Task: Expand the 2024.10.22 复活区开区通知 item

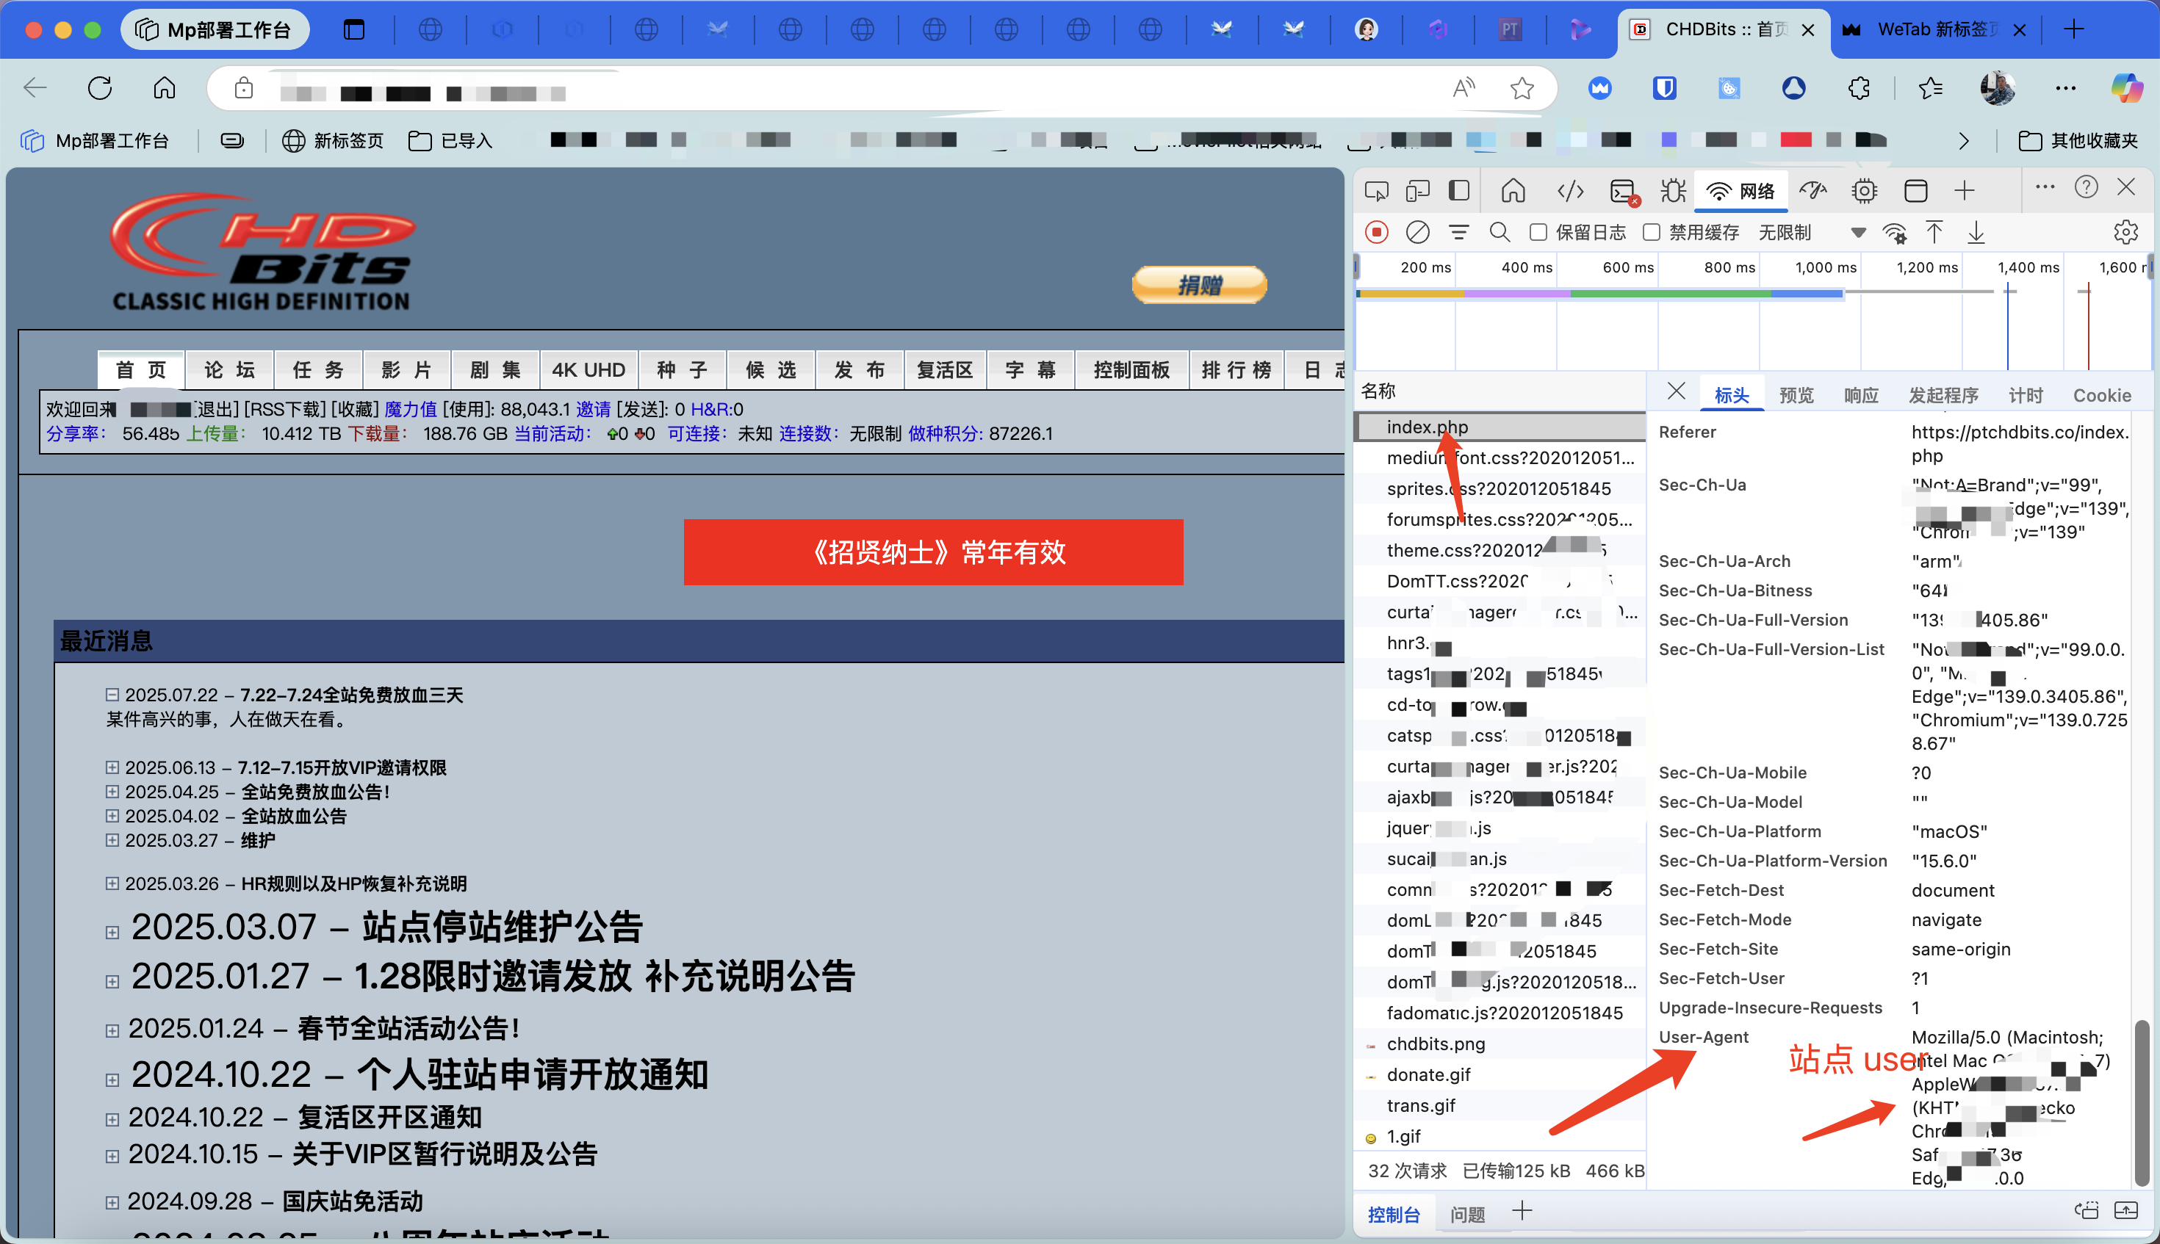Action: 112,1119
